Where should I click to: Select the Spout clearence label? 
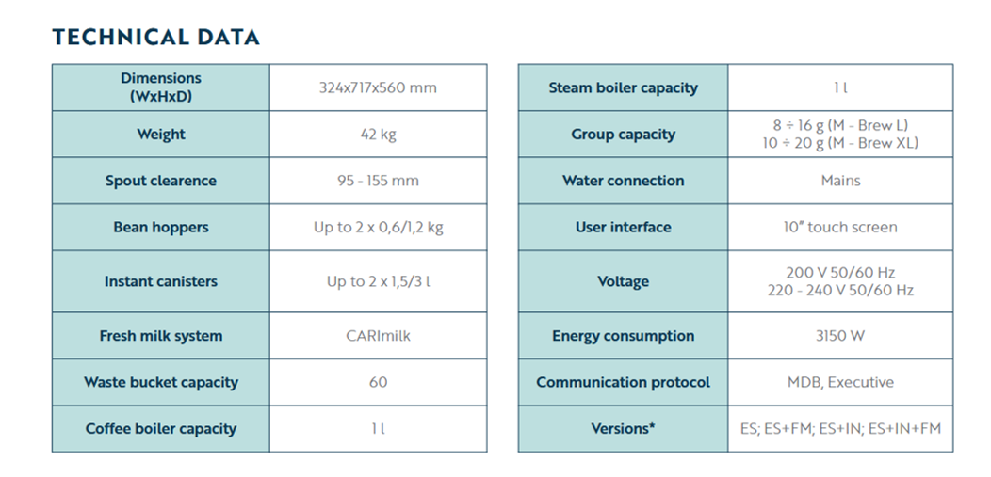161,181
